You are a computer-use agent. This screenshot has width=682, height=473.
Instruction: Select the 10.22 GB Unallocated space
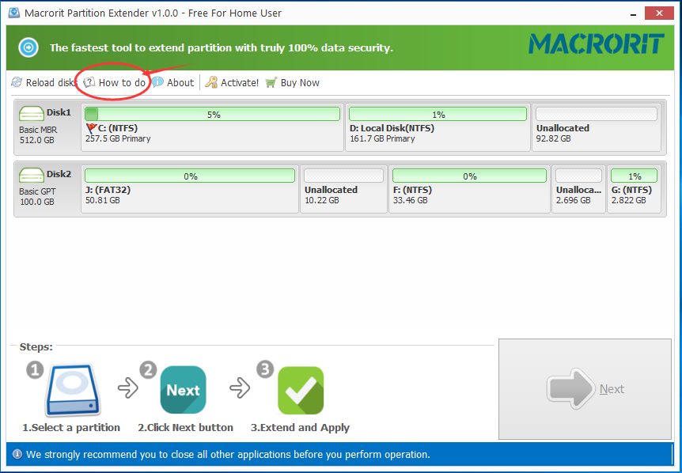tap(343, 188)
